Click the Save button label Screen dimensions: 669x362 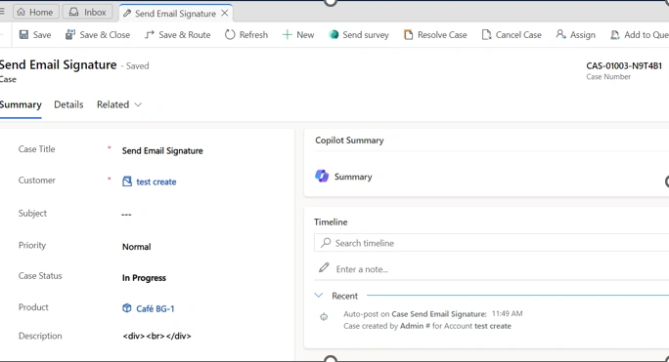(42, 35)
